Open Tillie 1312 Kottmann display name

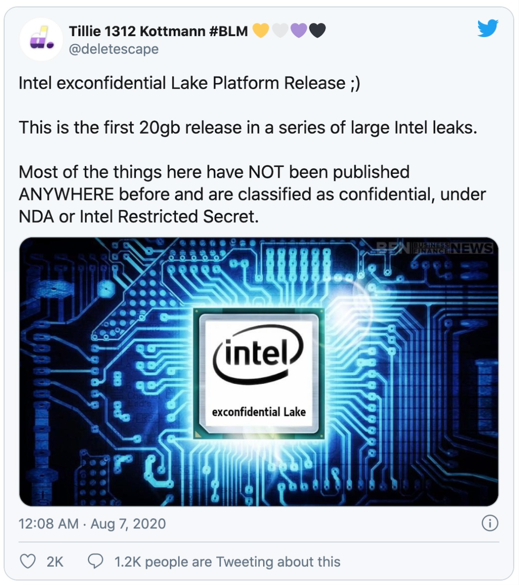[158, 31]
